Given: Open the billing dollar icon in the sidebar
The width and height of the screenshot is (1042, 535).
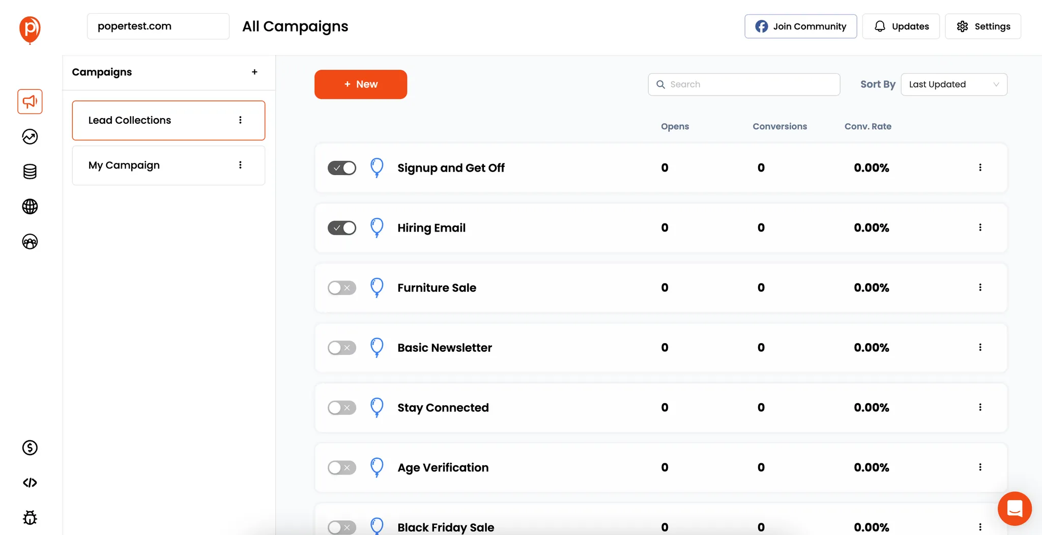Looking at the screenshot, I should [x=30, y=447].
